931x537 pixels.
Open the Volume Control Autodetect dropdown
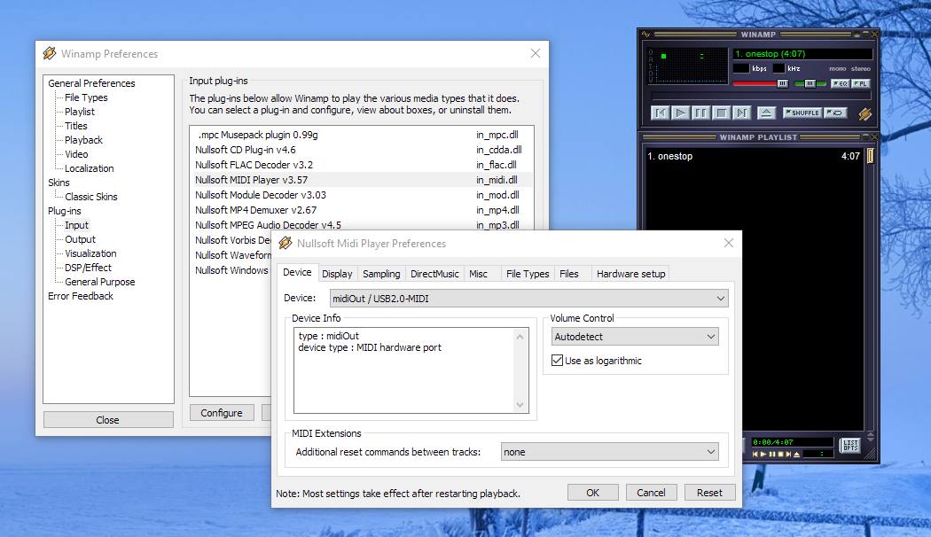635,337
